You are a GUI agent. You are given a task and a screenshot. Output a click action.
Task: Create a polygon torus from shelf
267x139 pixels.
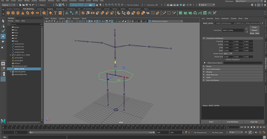[x=28, y=13]
